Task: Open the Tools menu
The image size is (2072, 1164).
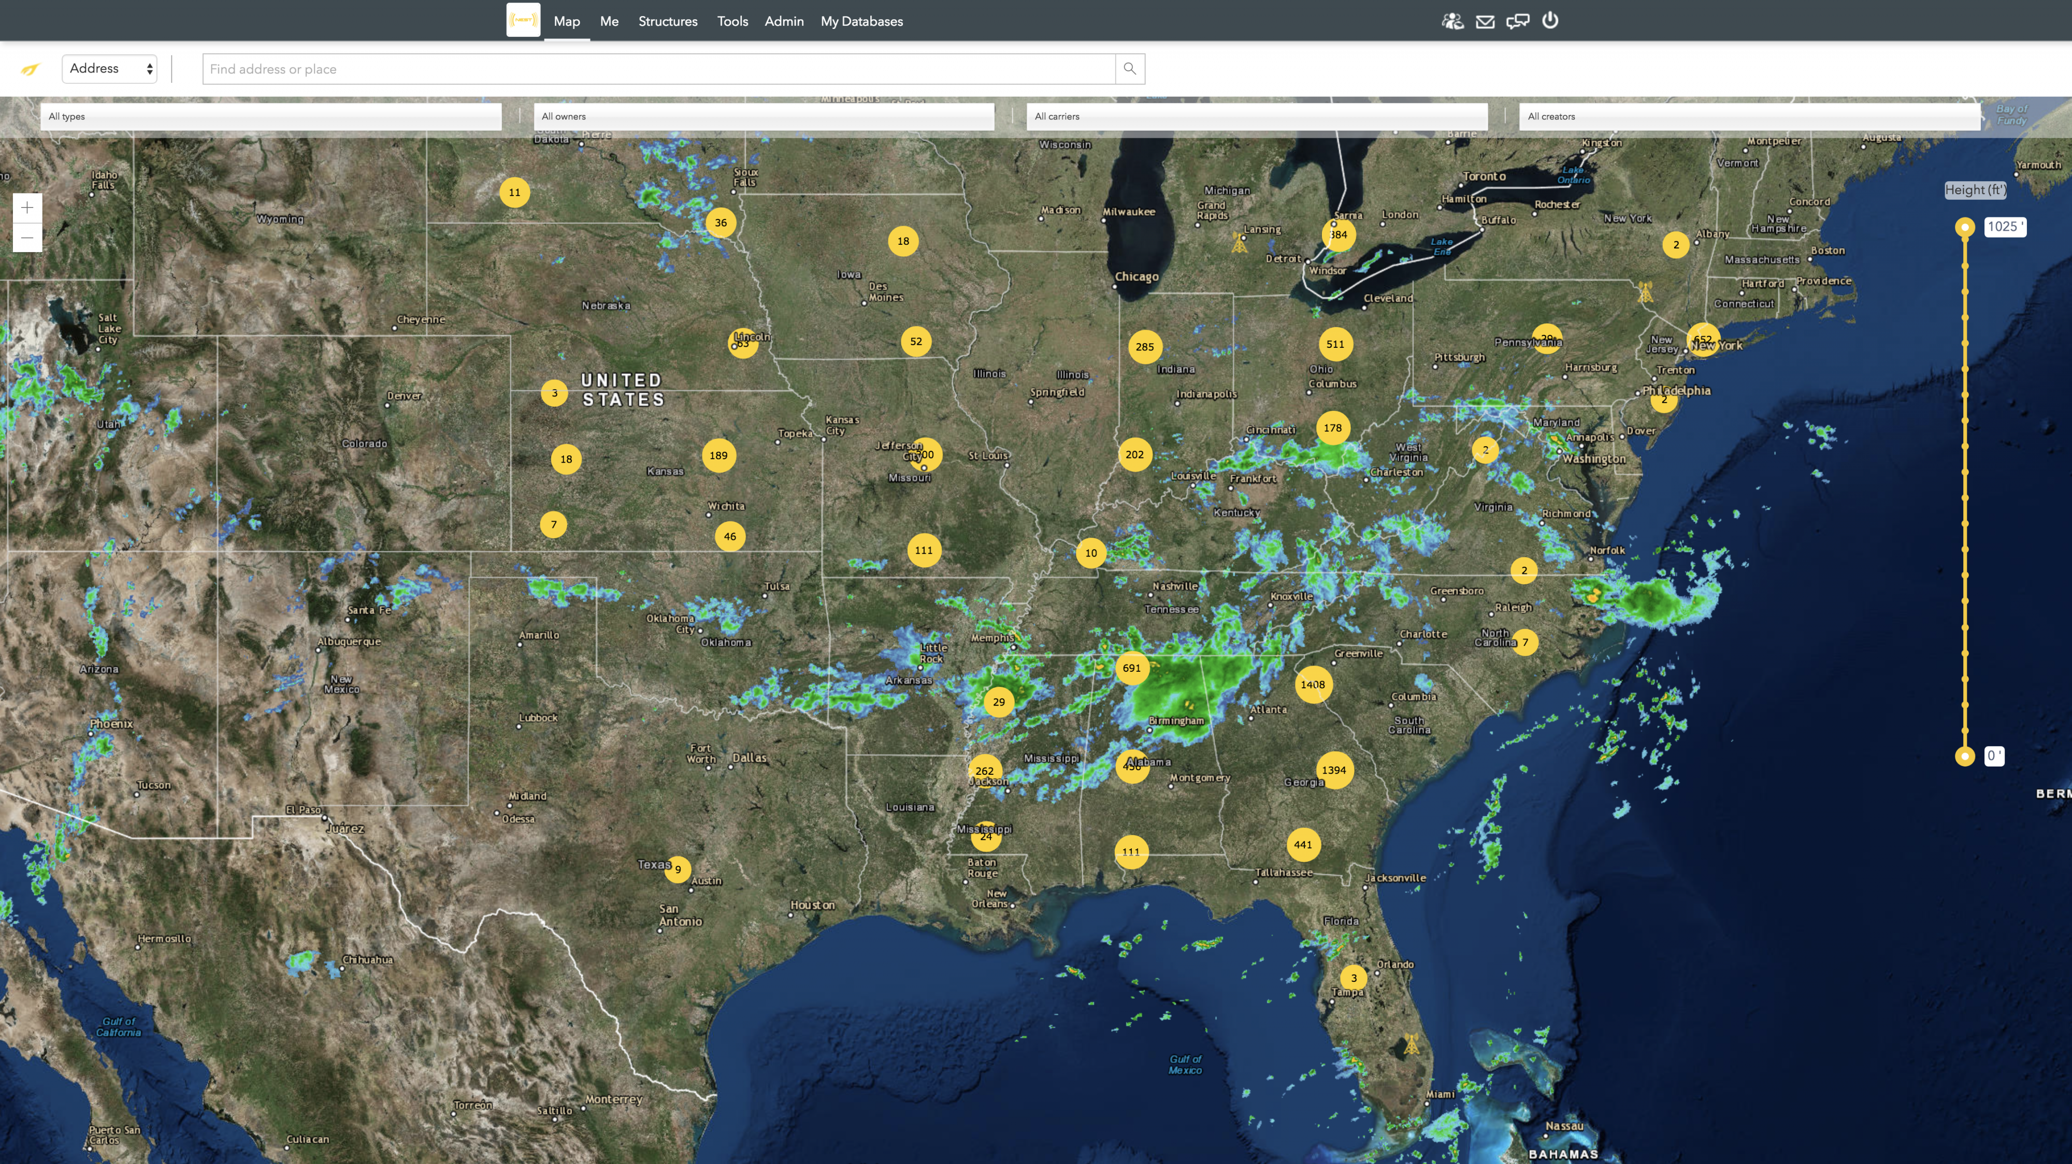Action: pos(732,22)
